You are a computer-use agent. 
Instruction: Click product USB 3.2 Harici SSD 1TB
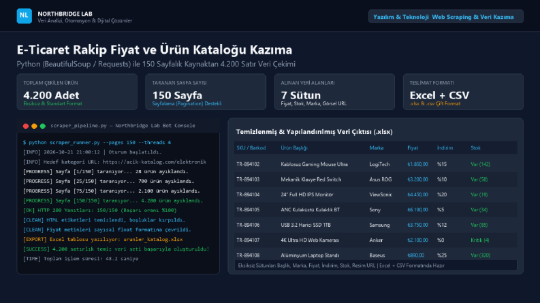(306, 225)
